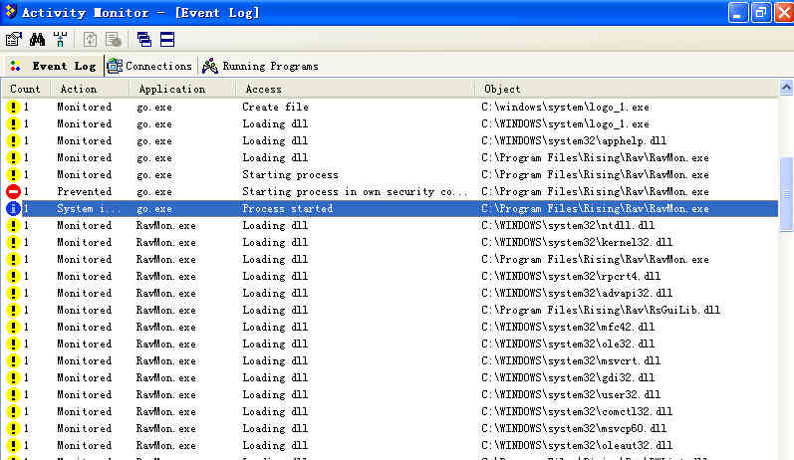Sort by the Object column header
794x460 pixels.
pos(627,89)
